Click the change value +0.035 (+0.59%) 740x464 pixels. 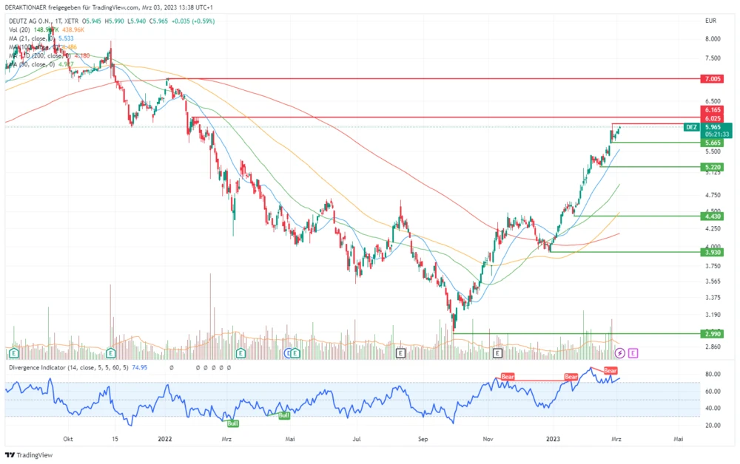click(x=192, y=21)
